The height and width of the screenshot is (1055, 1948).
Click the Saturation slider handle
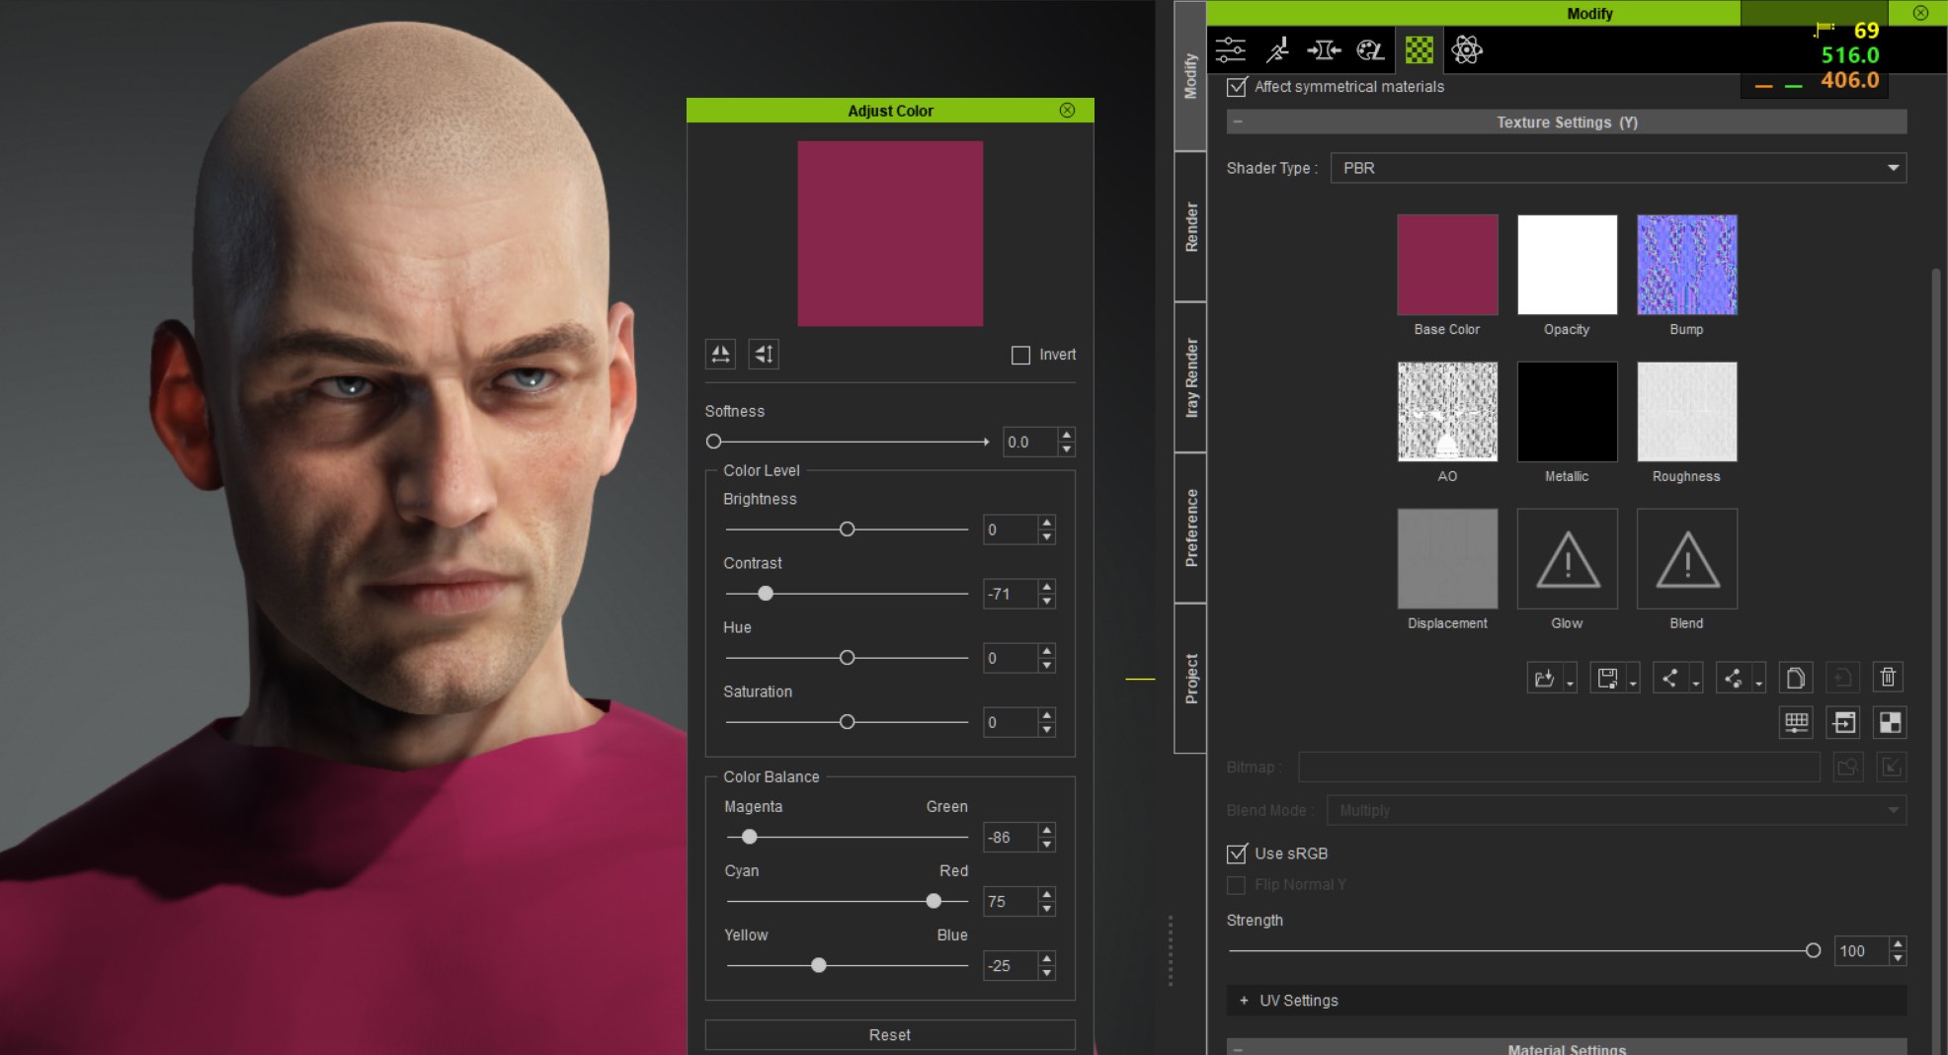[847, 722]
